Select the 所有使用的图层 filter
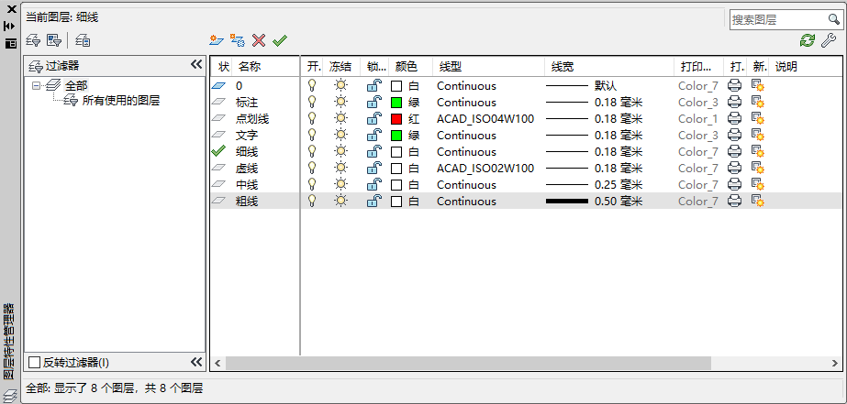This screenshot has height=404, width=847. 121,101
